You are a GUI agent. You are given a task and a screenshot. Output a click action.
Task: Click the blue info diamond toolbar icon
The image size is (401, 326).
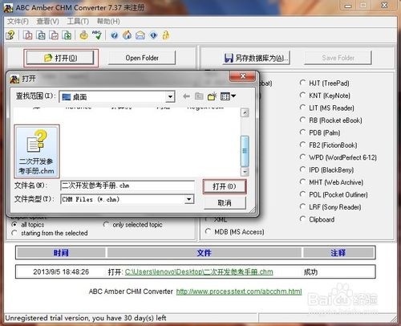153,35
